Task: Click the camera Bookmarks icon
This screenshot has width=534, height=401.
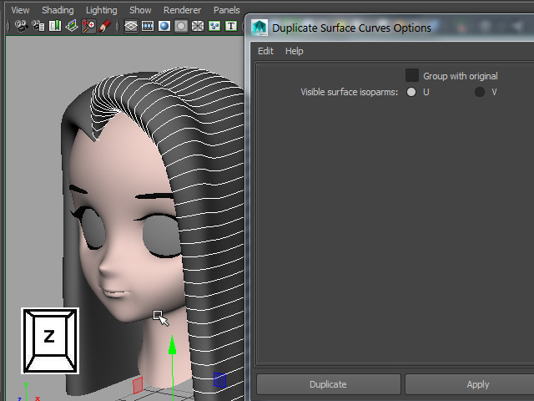Action: [x=55, y=26]
